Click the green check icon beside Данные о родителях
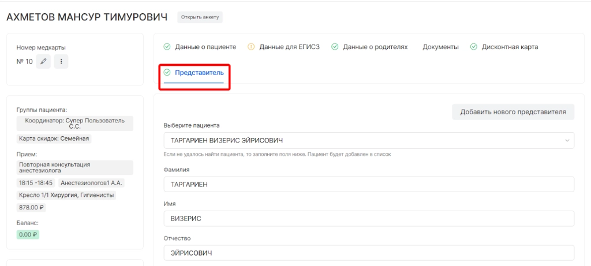591x266 pixels. pos(335,47)
